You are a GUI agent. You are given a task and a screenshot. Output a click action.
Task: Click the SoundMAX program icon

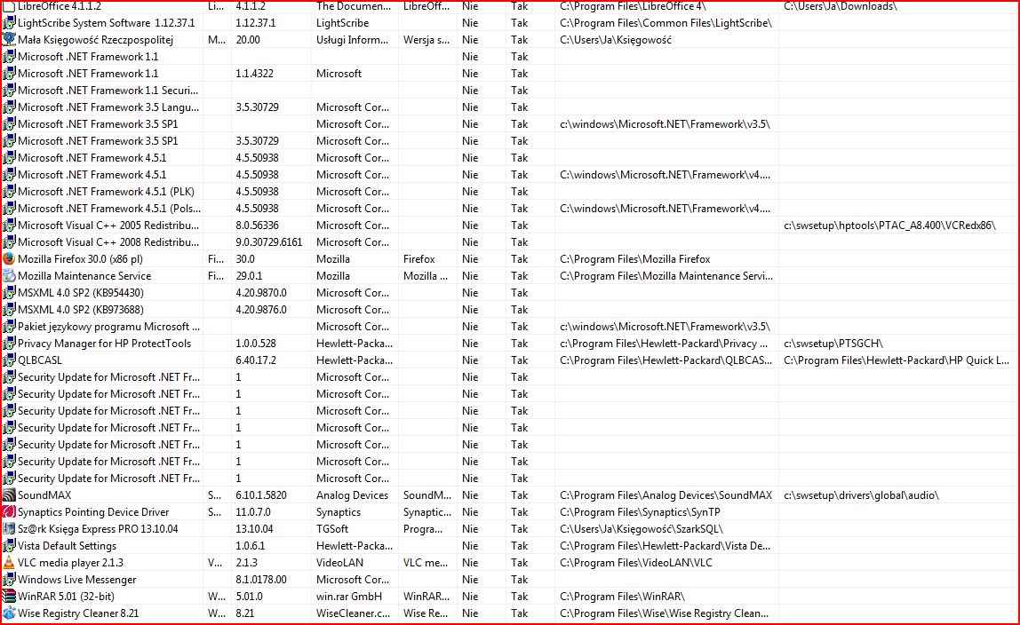9,495
